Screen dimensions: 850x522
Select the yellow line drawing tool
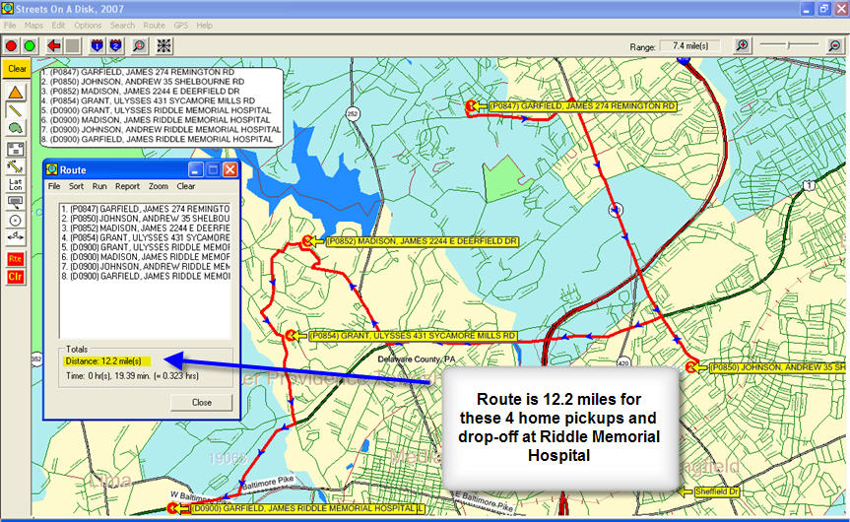pyautogui.click(x=15, y=110)
